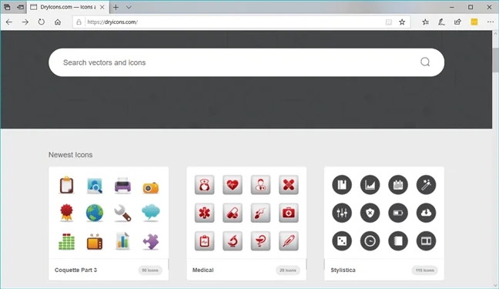Image resolution: width=499 pixels, height=289 pixels.
Task: Choose the Stylistica notebook icon
Action: point(398,241)
